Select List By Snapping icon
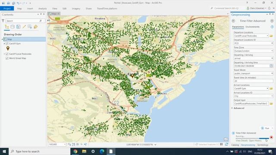This screenshot has width=276, height=155. click(30, 27)
